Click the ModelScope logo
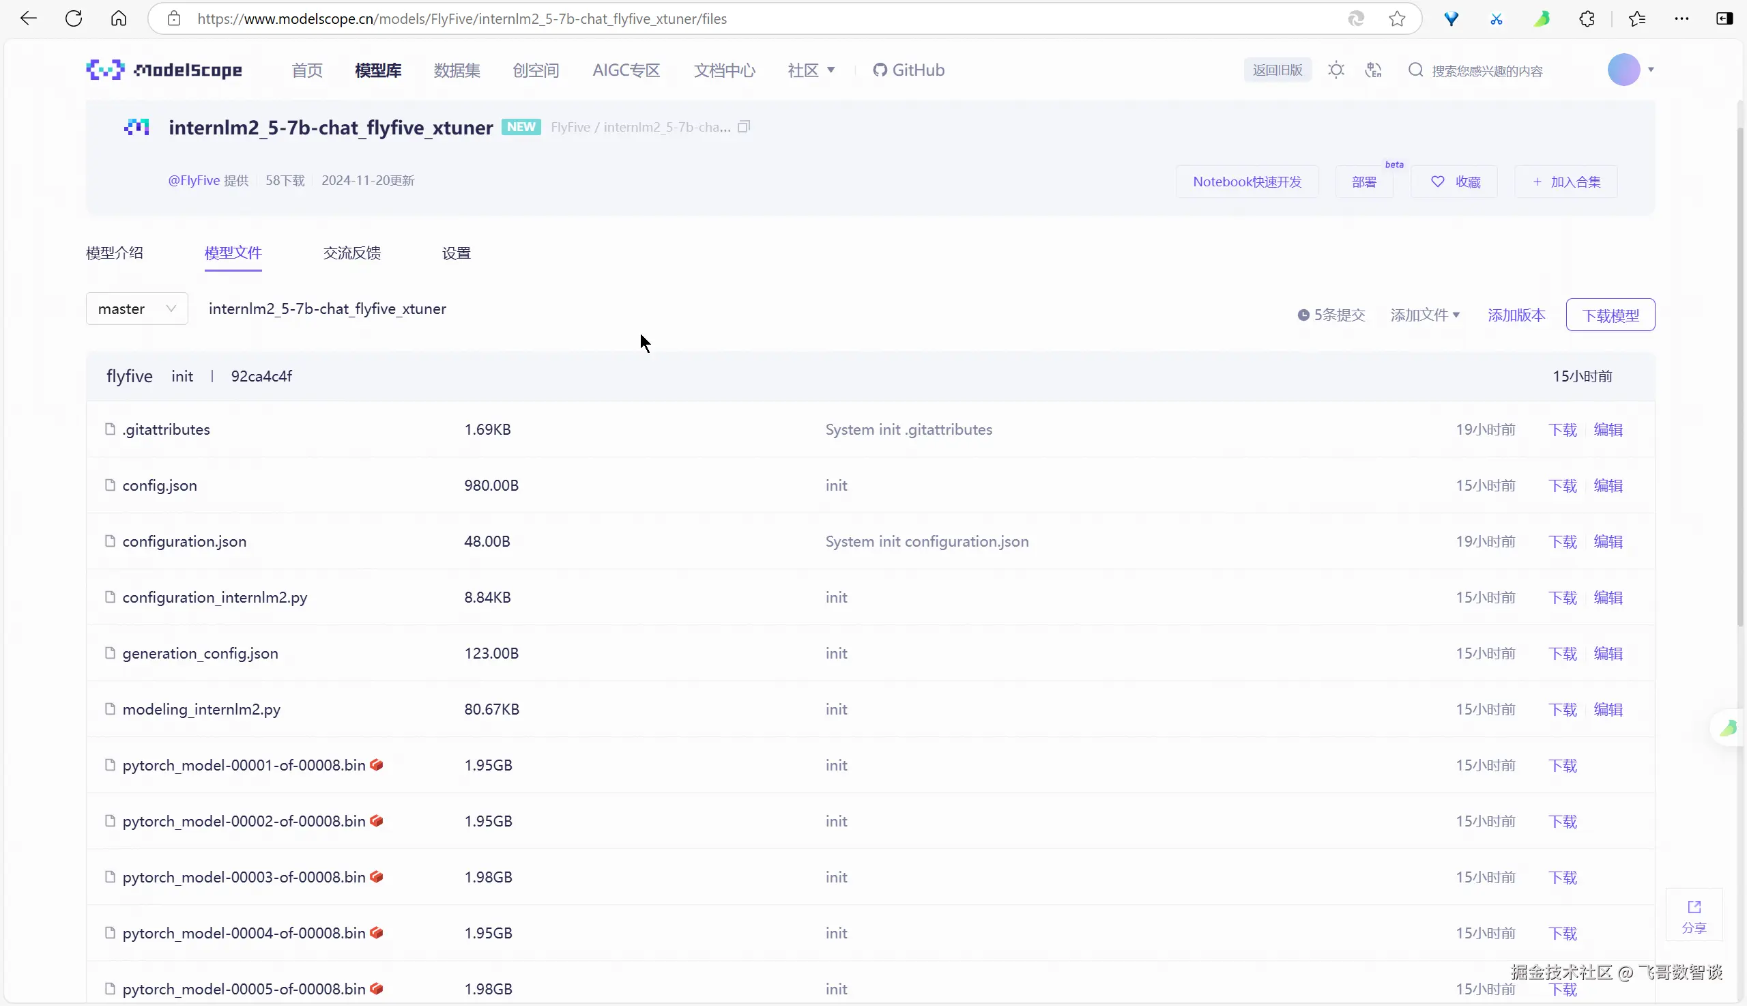 164,70
